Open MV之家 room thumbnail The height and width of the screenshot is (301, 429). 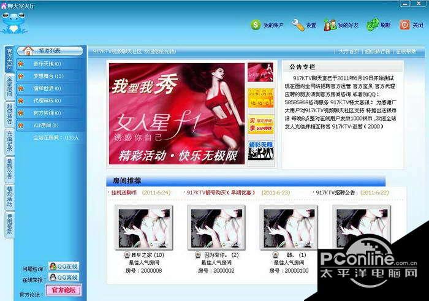(x=144, y=227)
